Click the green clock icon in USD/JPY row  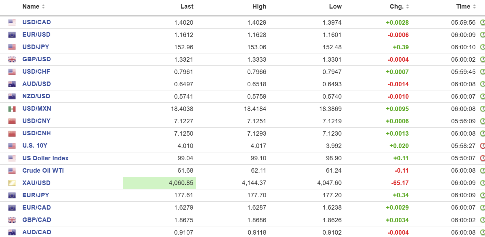point(482,47)
